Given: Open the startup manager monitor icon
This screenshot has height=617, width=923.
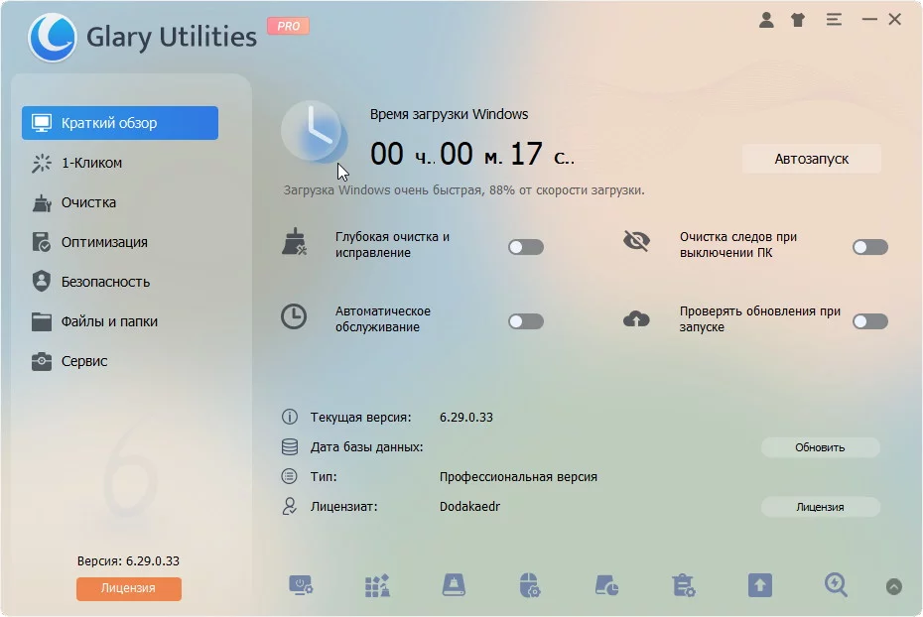Looking at the screenshot, I should 301,586.
